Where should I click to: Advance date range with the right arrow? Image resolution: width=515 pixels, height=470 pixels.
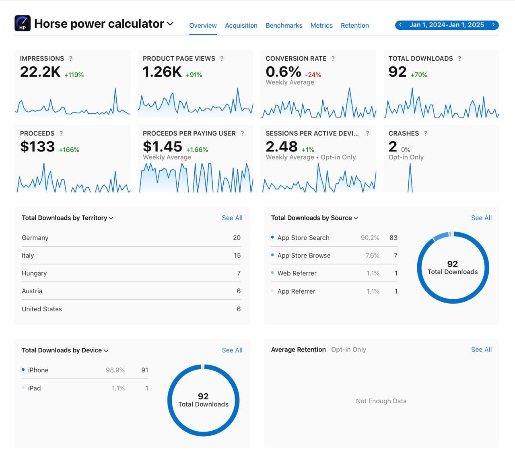[x=493, y=25]
